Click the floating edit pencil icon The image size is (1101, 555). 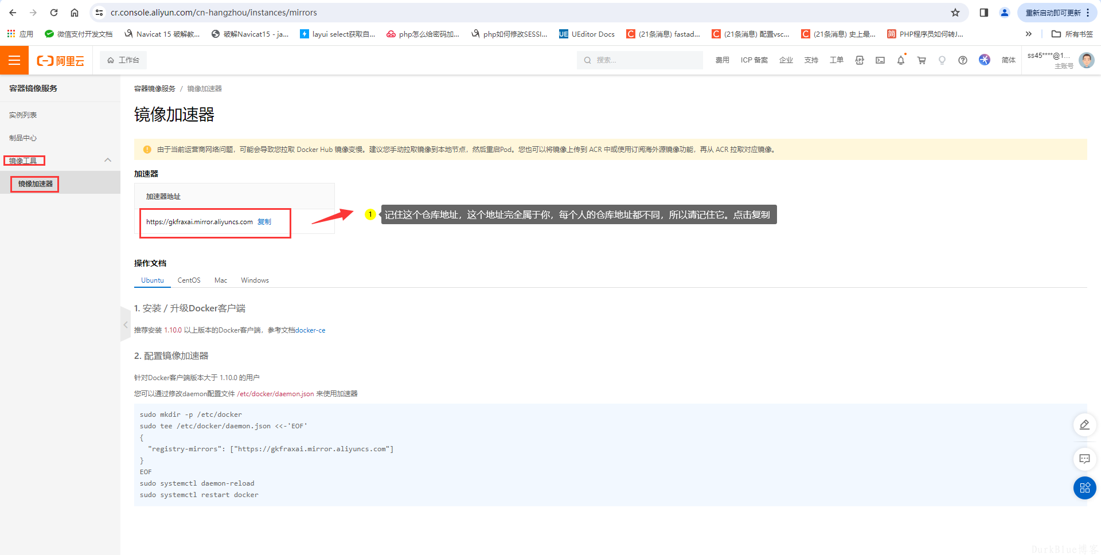pyautogui.click(x=1085, y=425)
